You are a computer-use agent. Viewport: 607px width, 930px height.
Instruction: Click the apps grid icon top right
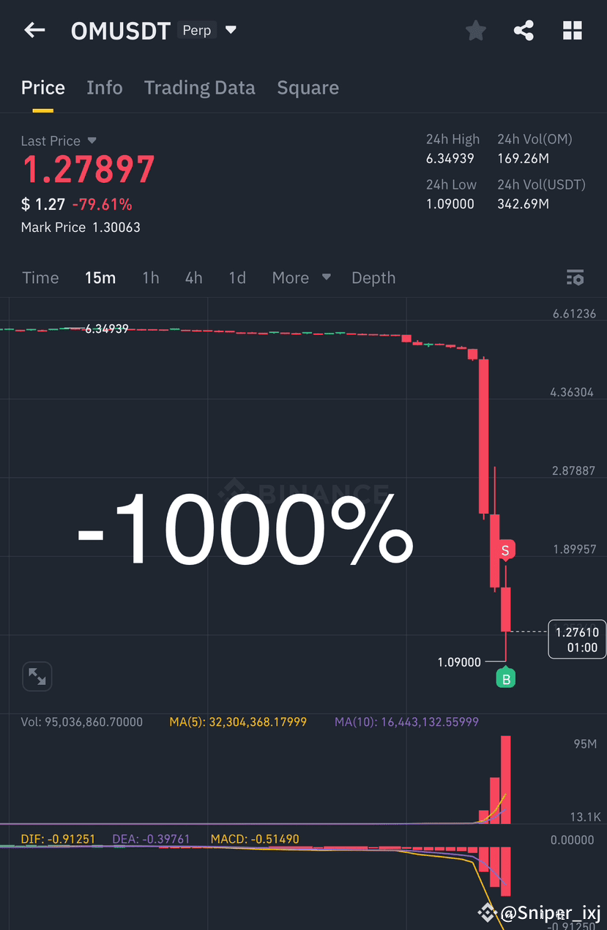click(572, 30)
